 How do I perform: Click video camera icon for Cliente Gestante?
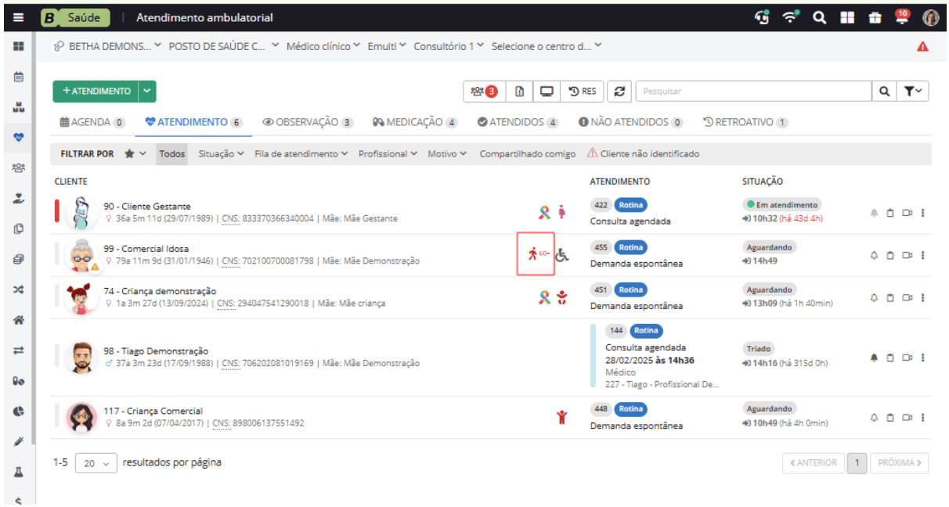click(907, 212)
